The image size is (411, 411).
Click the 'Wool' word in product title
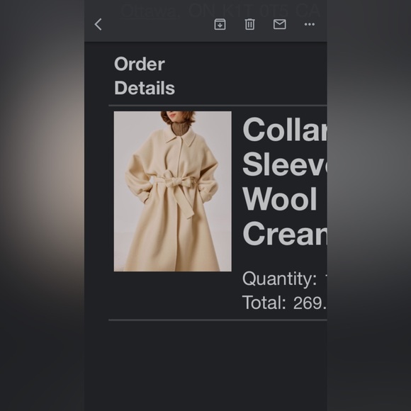280,199
